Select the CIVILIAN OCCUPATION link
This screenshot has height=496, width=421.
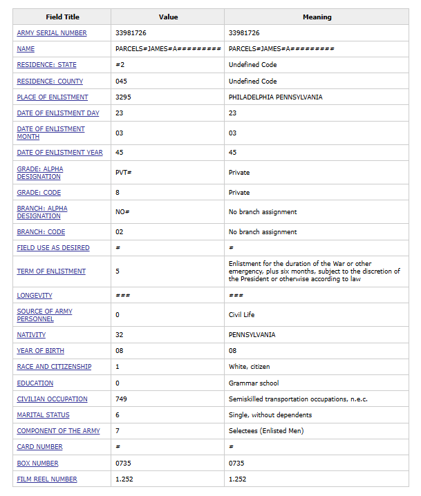pos(52,399)
